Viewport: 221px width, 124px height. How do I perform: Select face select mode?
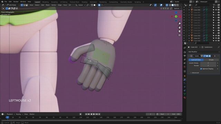tap(27, 5)
